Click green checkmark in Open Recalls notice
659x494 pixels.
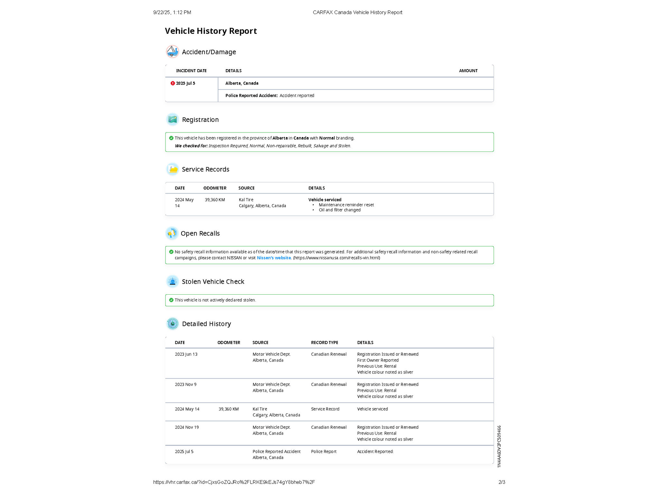[x=171, y=252]
